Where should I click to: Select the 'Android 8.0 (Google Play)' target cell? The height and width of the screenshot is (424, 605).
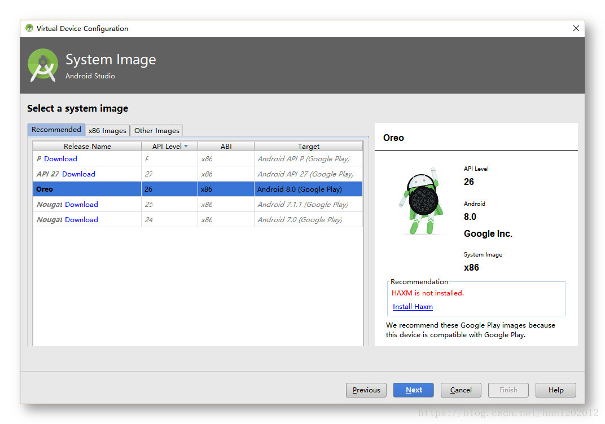click(308, 189)
